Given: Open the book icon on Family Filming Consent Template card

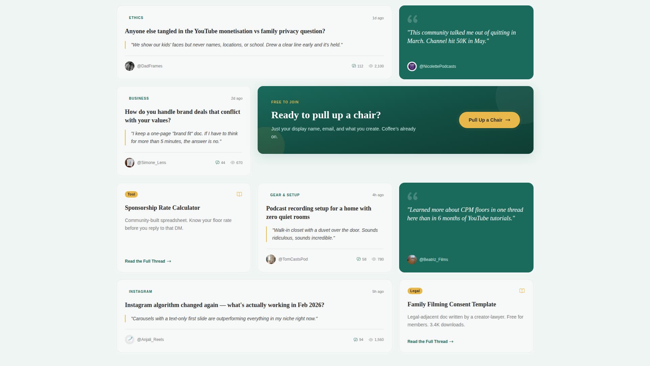Looking at the screenshot, I should 522,291.
